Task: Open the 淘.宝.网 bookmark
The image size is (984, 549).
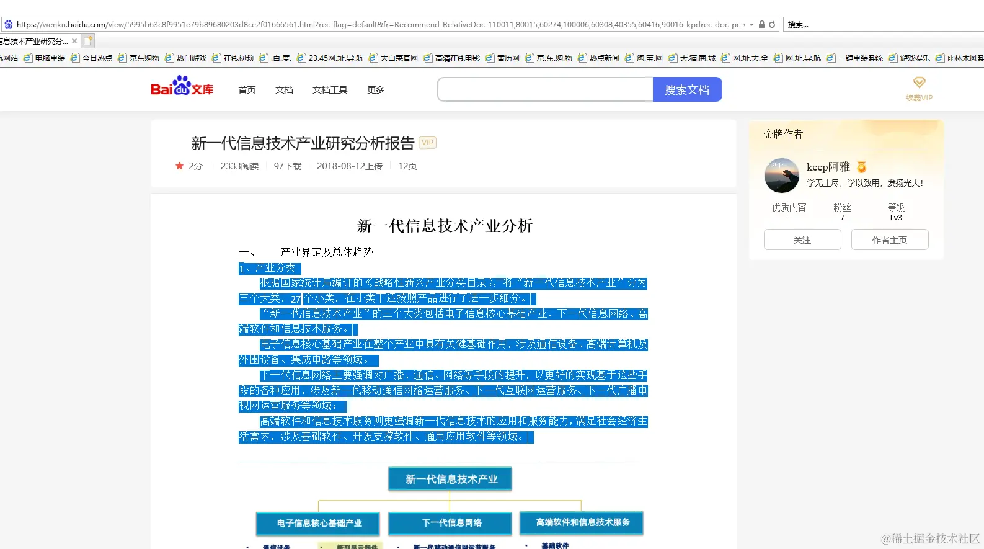Action: click(x=644, y=58)
